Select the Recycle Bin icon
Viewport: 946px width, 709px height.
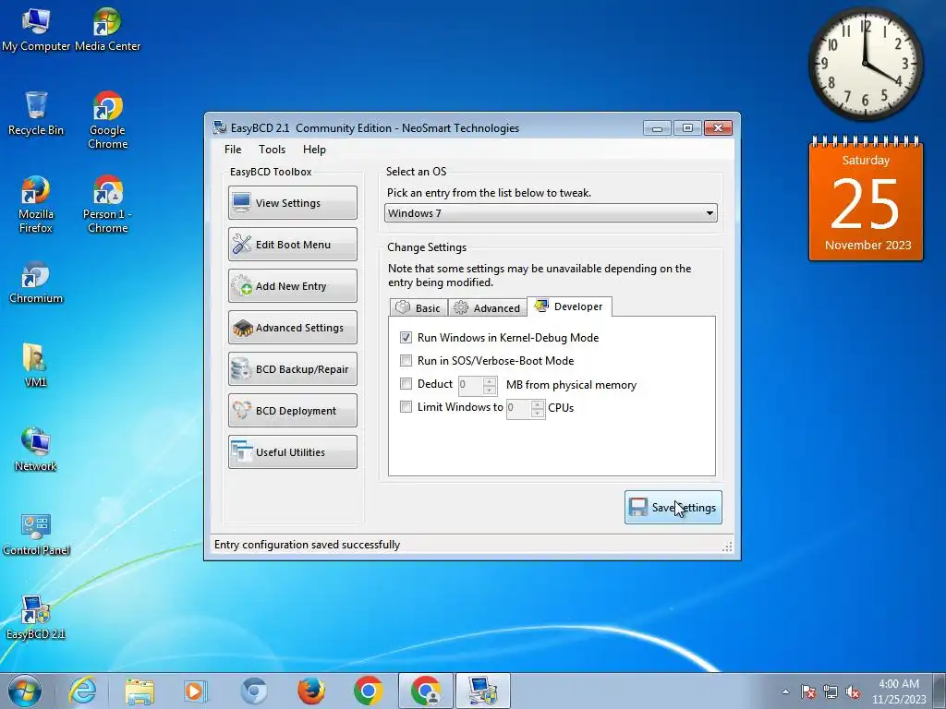coord(36,114)
